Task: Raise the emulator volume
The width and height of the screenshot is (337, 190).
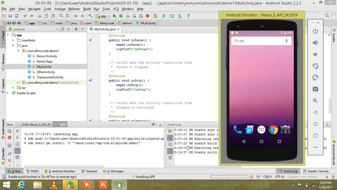Action: click(x=315, y=43)
